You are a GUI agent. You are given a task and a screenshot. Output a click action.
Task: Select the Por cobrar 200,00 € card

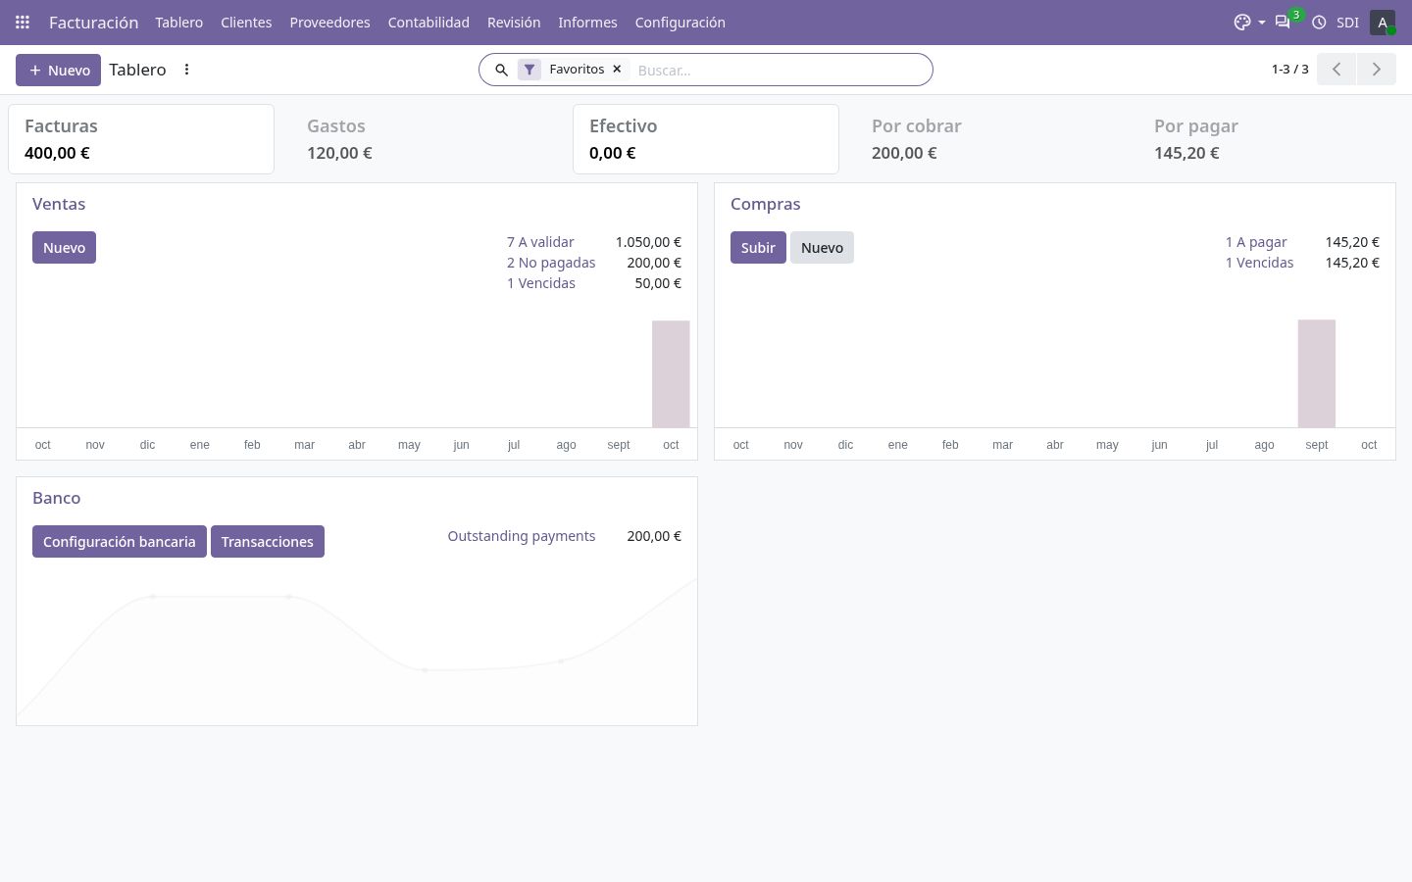pyautogui.click(x=988, y=139)
